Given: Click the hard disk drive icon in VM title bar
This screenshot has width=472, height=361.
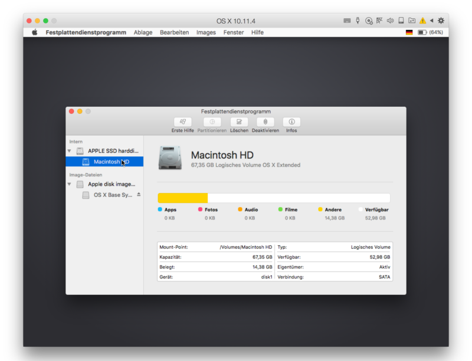Looking at the screenshot, I should pyautogui.click(x=401, y=21).
